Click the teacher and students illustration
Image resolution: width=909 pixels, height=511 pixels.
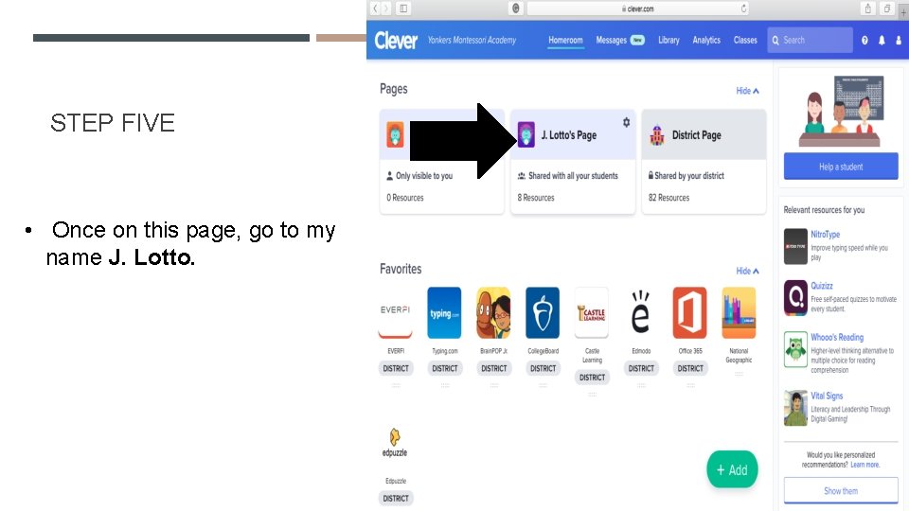[x=841, y=112]
